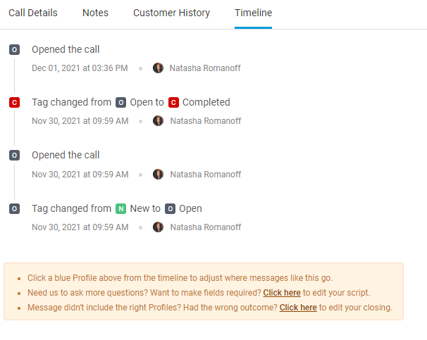Click the green New tag badge
This screenshot has height=340, width=427.
coord(120,208)
